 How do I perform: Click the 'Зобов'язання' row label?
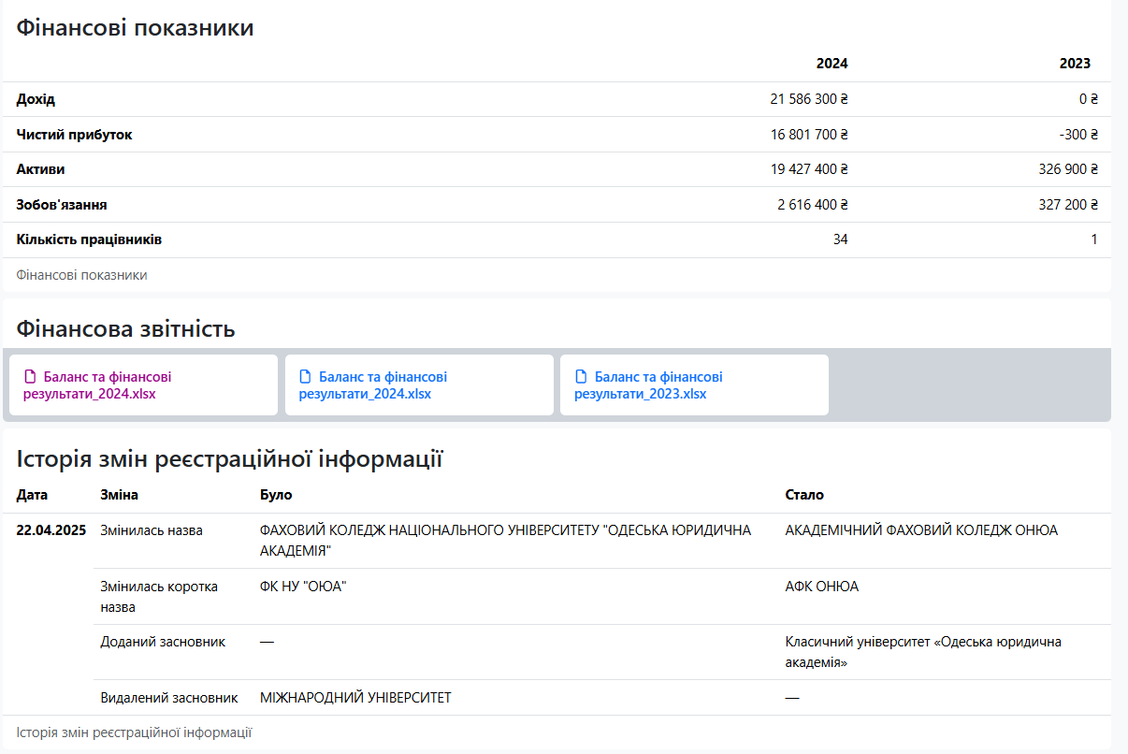coord(61,205)
